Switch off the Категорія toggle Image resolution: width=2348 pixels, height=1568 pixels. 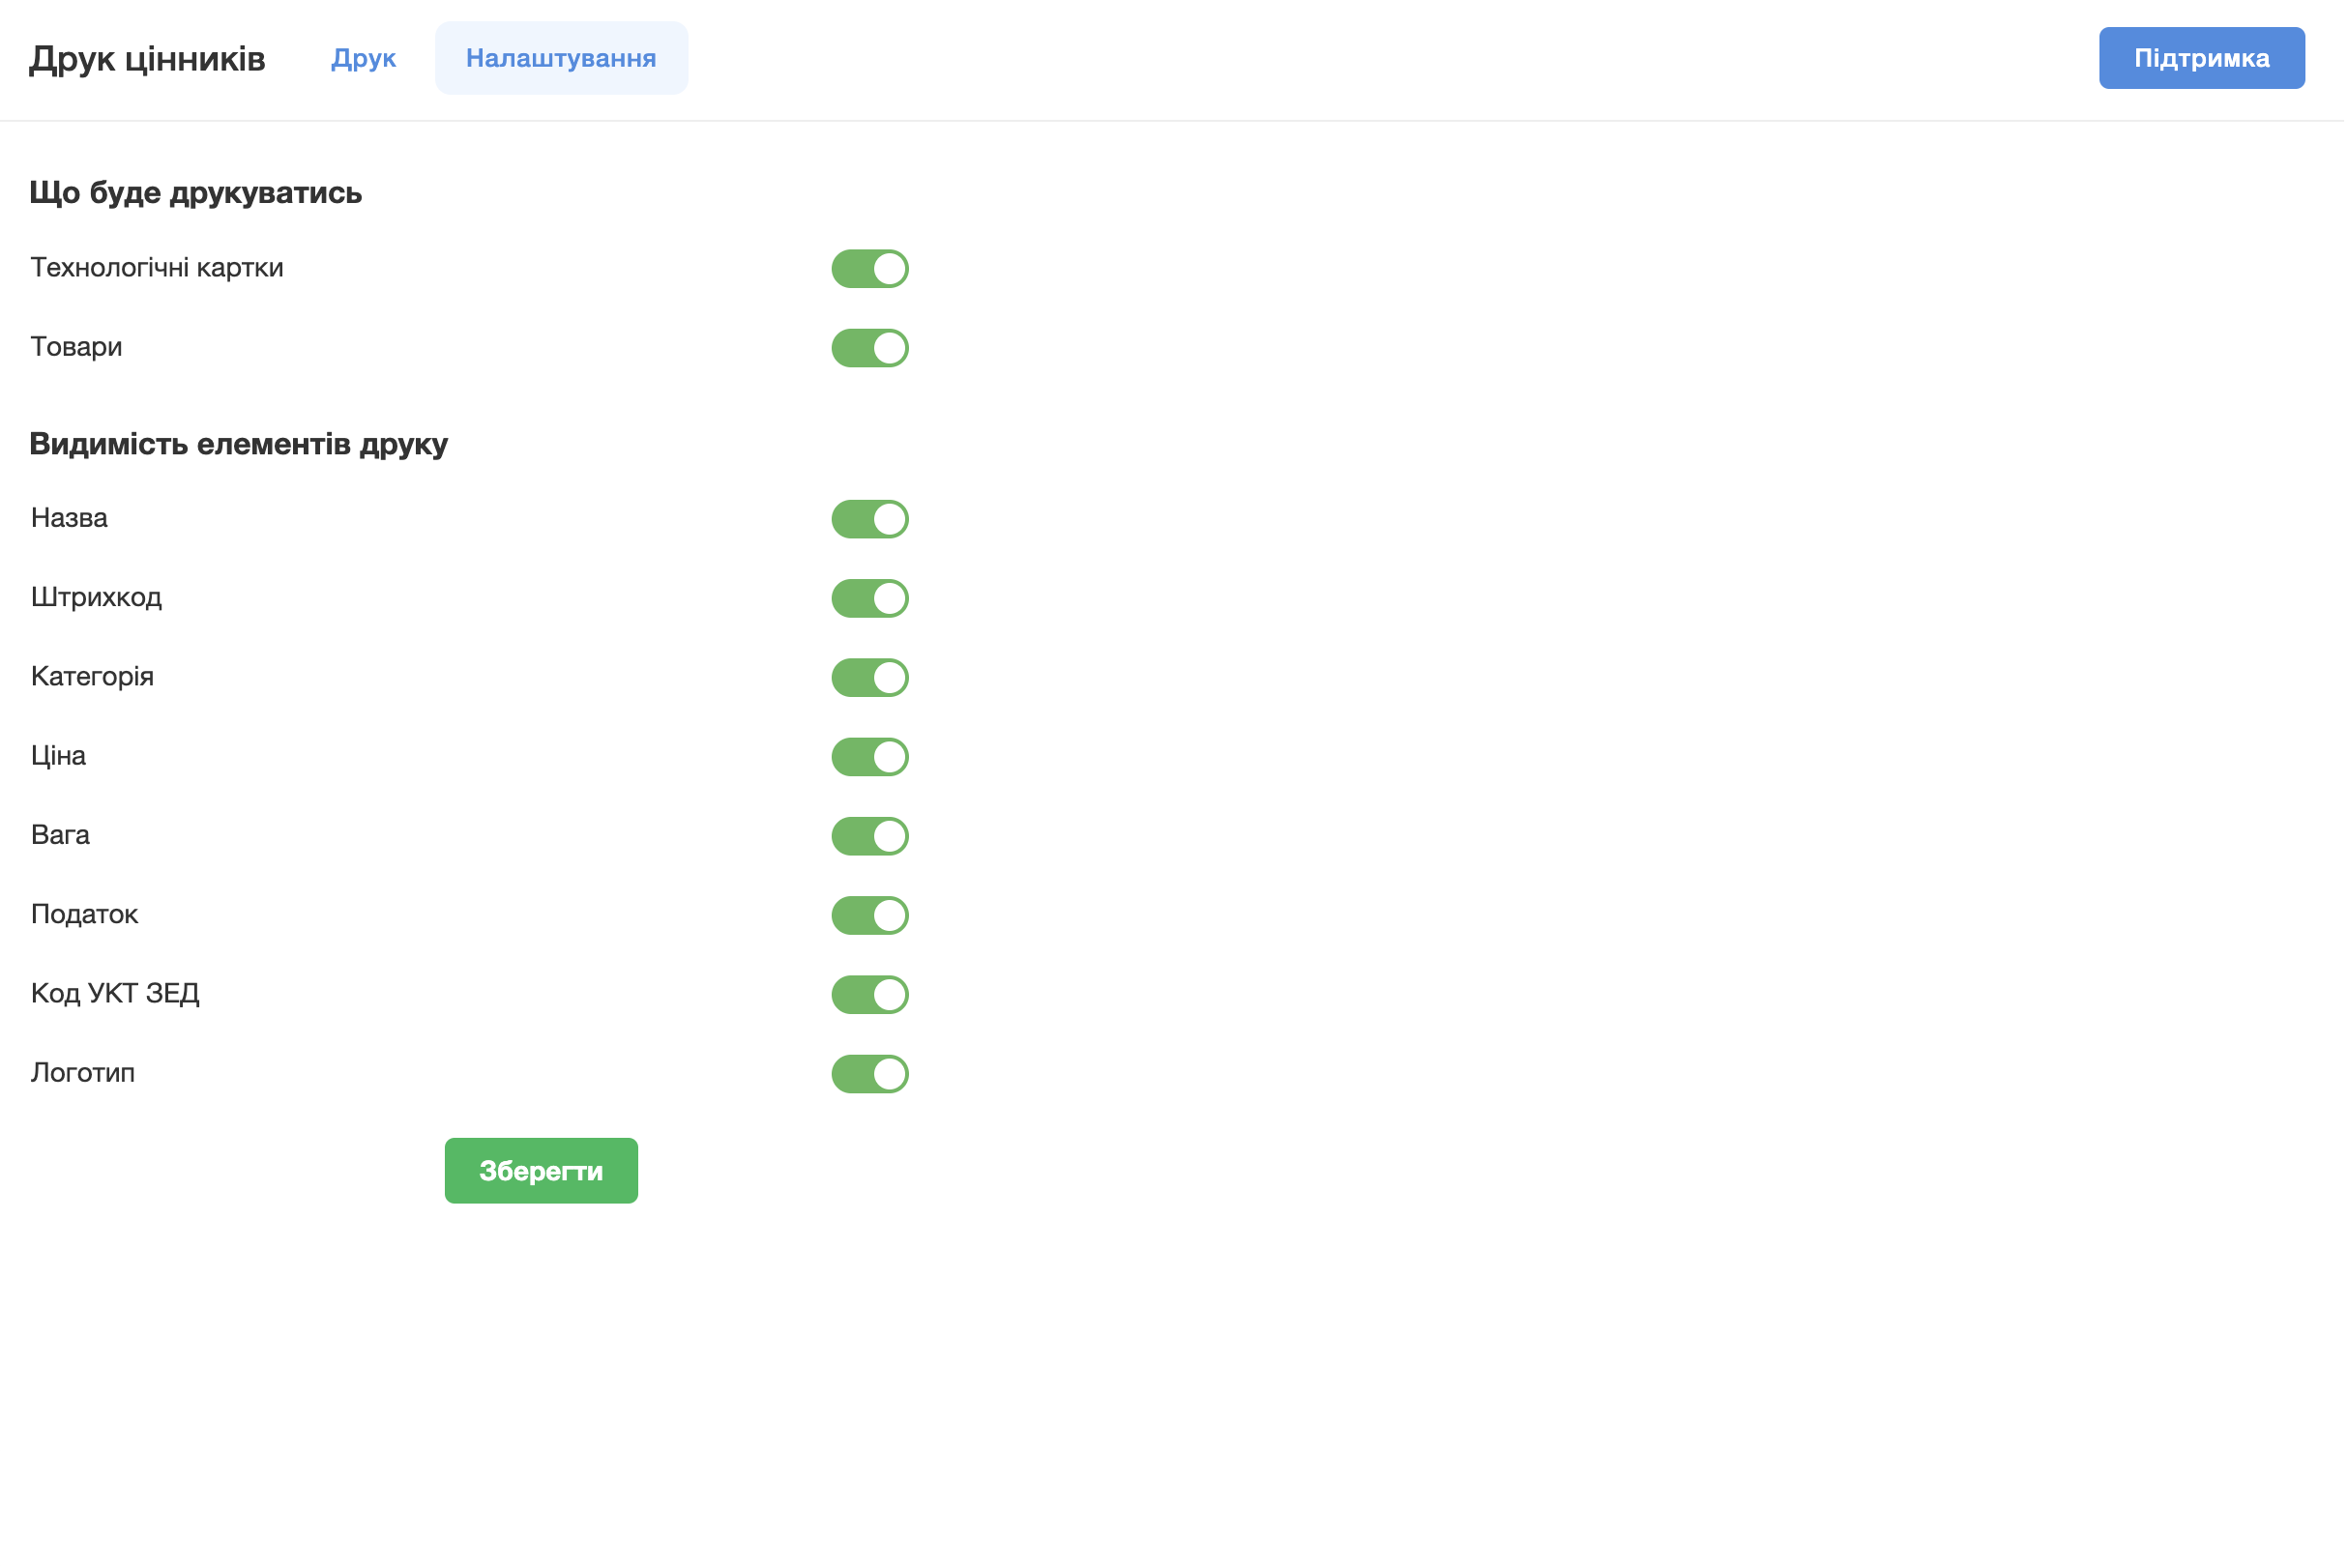point(869,678)
